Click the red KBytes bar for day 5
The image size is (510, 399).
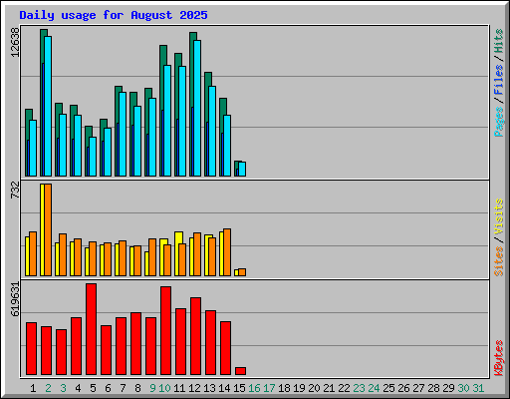pos(91,329)
